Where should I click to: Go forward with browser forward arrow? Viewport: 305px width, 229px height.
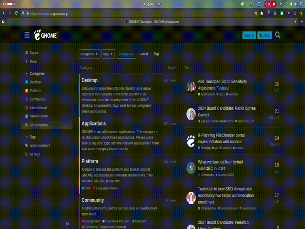point(10,13)
